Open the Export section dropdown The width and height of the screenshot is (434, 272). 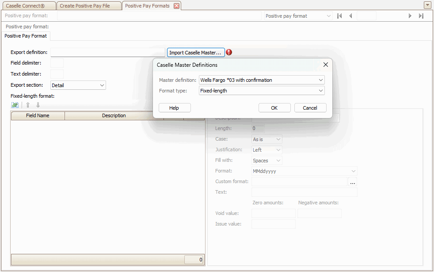[102, 85]
